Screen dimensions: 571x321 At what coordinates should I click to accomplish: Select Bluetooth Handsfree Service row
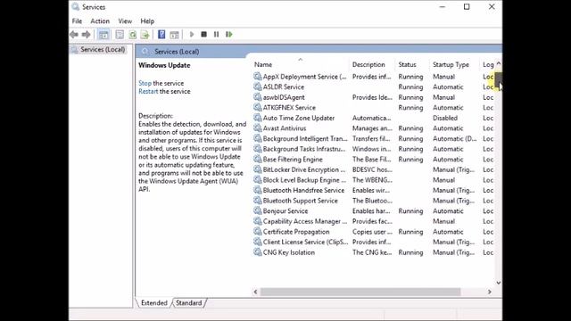(373, 190)
